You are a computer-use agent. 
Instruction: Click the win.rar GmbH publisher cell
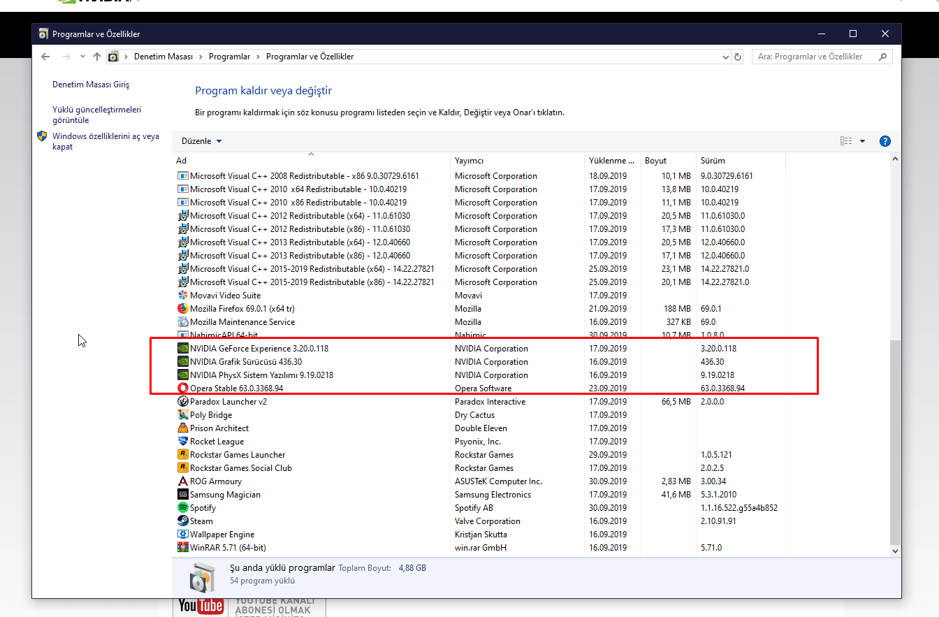pos(481,548)
